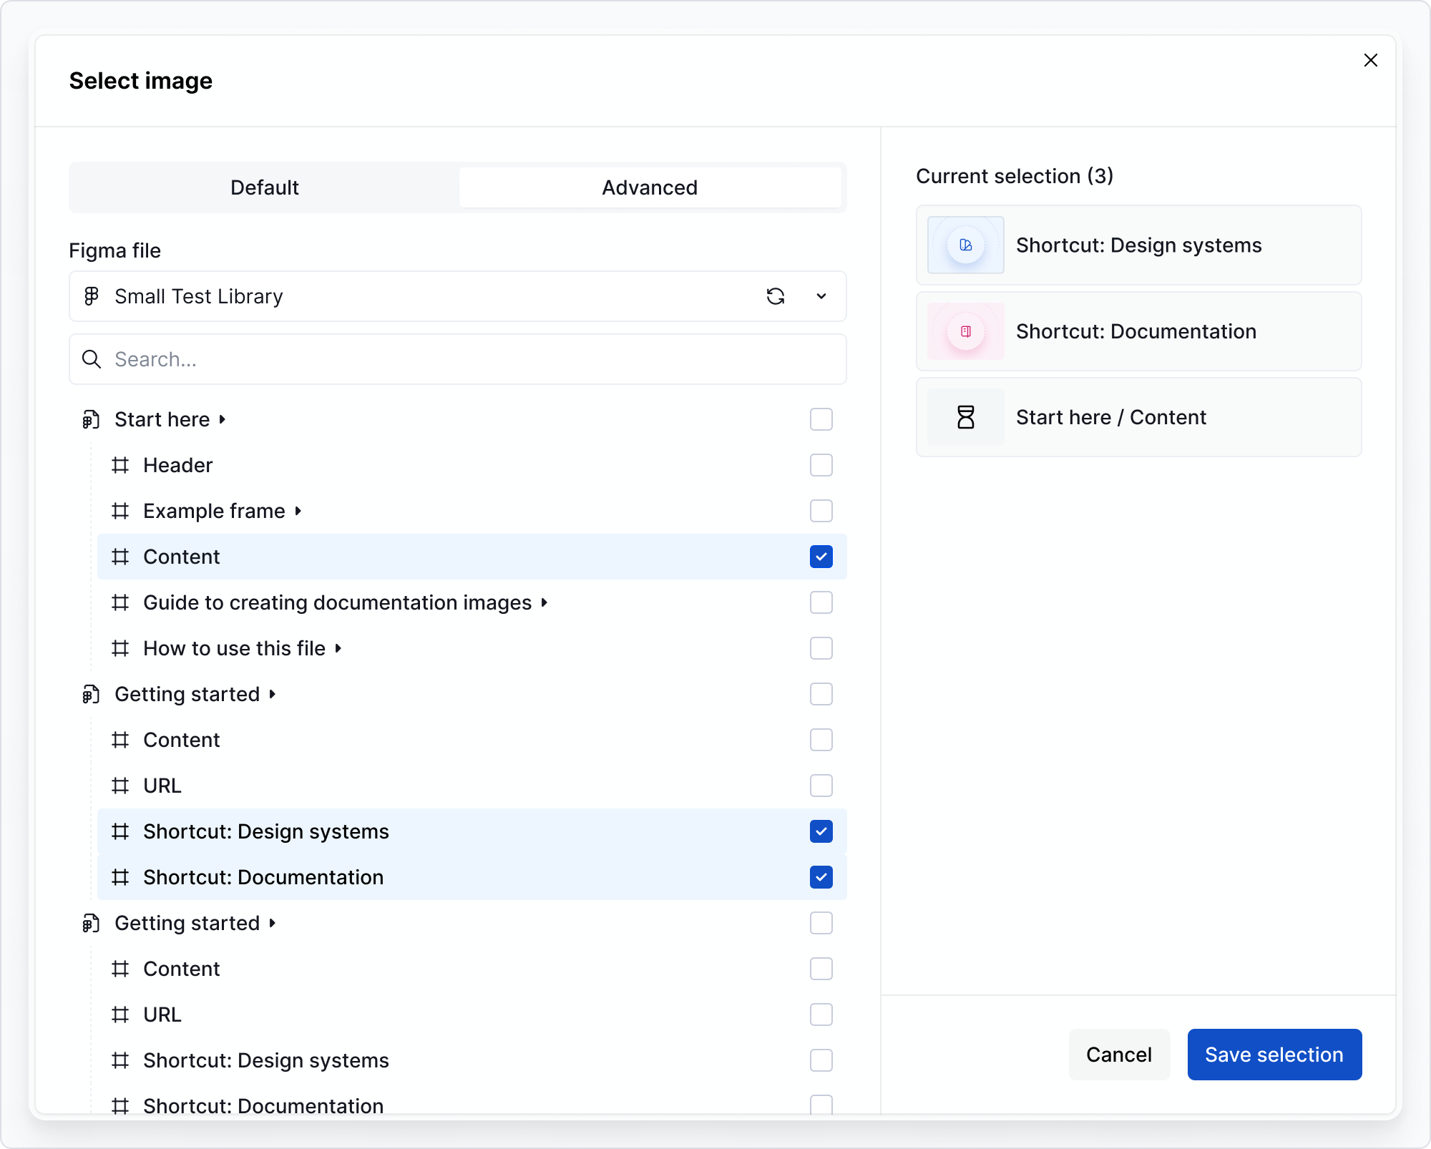The image size is (1431, 1149).
Task: Check the Header frame checkbox
Action: pyautogui.click(x=821, y=465)
